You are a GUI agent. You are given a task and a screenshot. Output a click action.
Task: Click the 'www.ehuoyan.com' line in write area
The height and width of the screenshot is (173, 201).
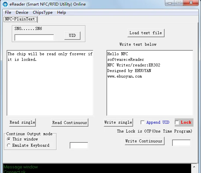pyautogui.click(x=124, y=76)
